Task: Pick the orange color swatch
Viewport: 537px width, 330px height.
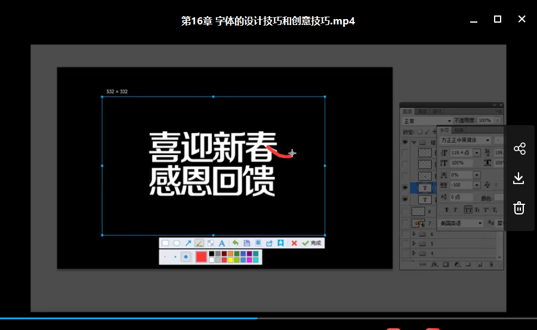Action: (230, 254)
